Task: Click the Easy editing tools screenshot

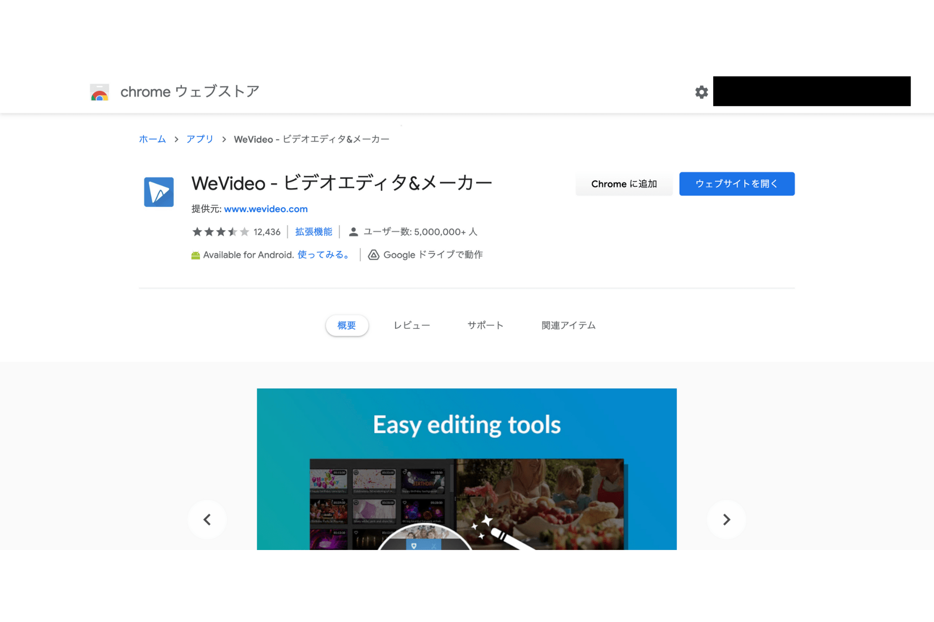Action: pos(467,469)
